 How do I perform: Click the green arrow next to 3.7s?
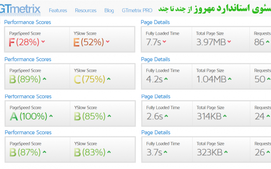166,152
